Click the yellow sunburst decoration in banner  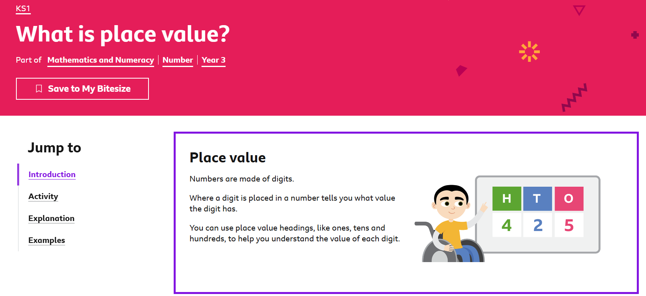point(529,51)
